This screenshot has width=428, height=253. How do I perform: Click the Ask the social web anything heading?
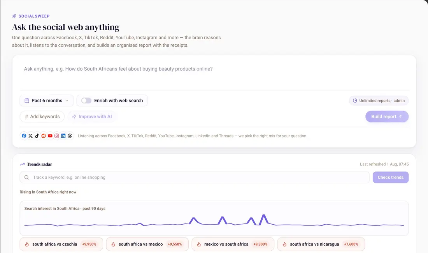tap(66, 27)
